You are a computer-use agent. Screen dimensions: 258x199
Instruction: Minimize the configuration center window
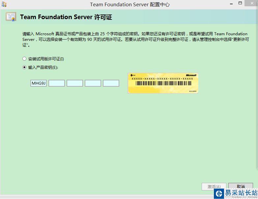click(231, 4)
